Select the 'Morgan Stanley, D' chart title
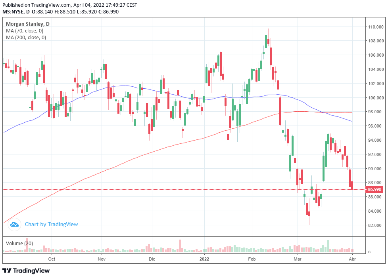Image resolution: width=388 pixels, height=278 pixels. click(28, 24)
